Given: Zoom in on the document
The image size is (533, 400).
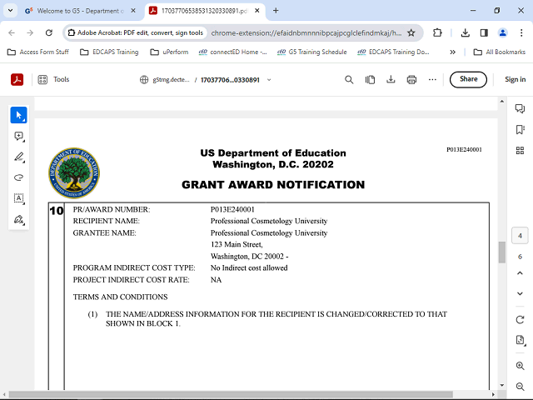Looking at the screenshot, I should click(520, 366).
